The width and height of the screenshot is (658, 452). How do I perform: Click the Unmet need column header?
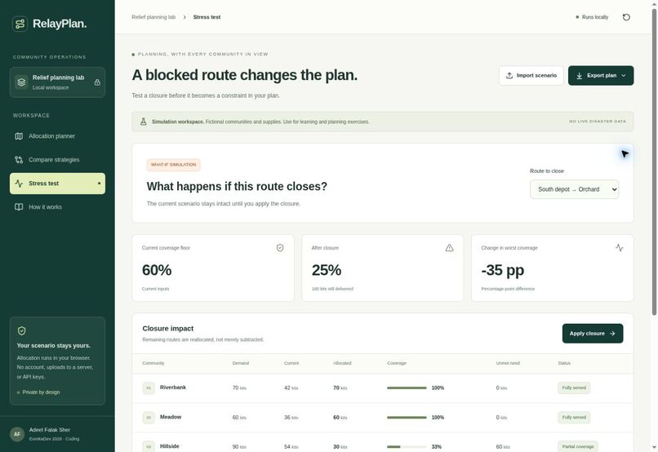508,363
